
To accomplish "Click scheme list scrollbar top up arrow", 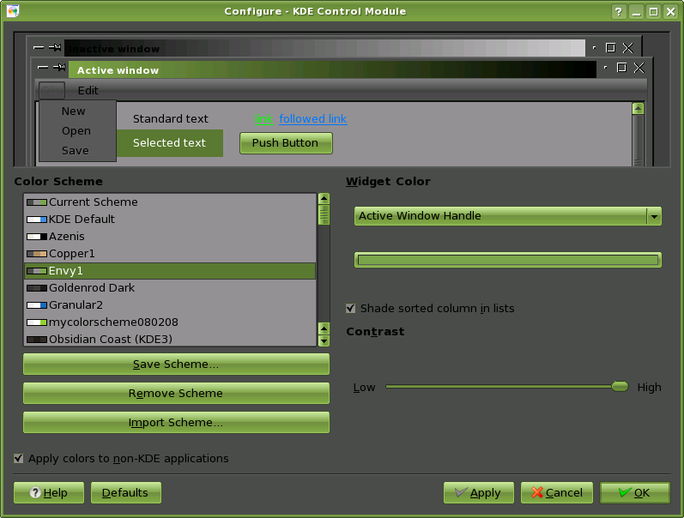I will [x=324, y=199].
